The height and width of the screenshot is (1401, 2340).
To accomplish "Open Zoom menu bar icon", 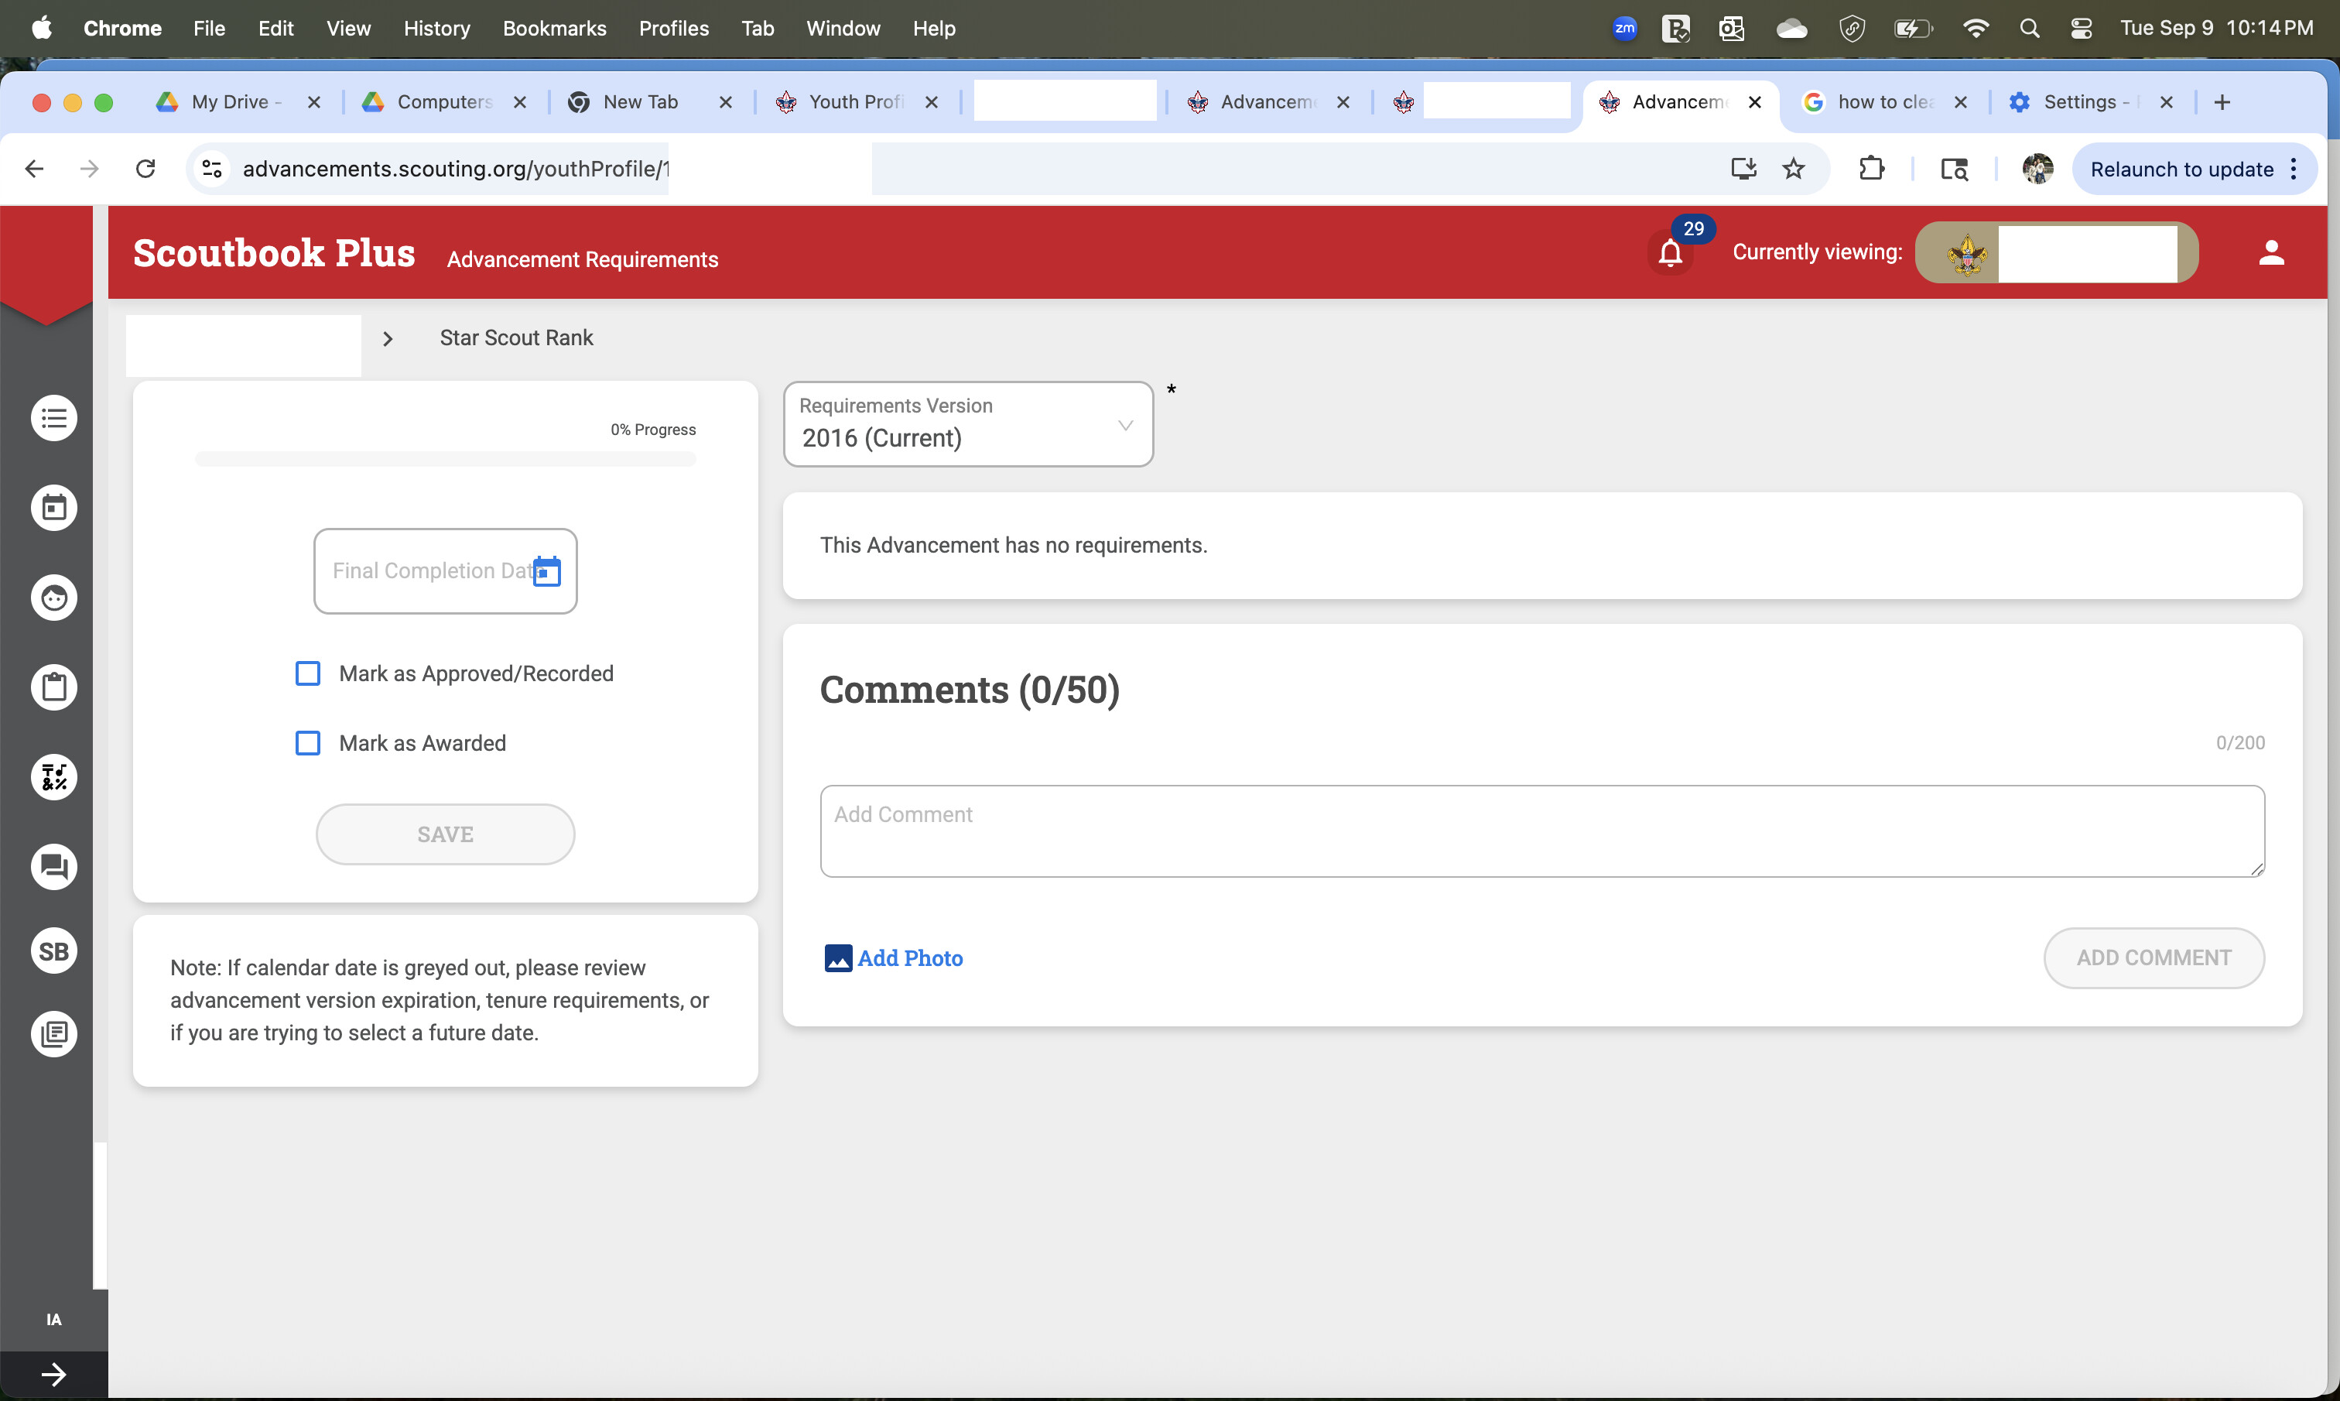I will click(x=1625, y=29).
